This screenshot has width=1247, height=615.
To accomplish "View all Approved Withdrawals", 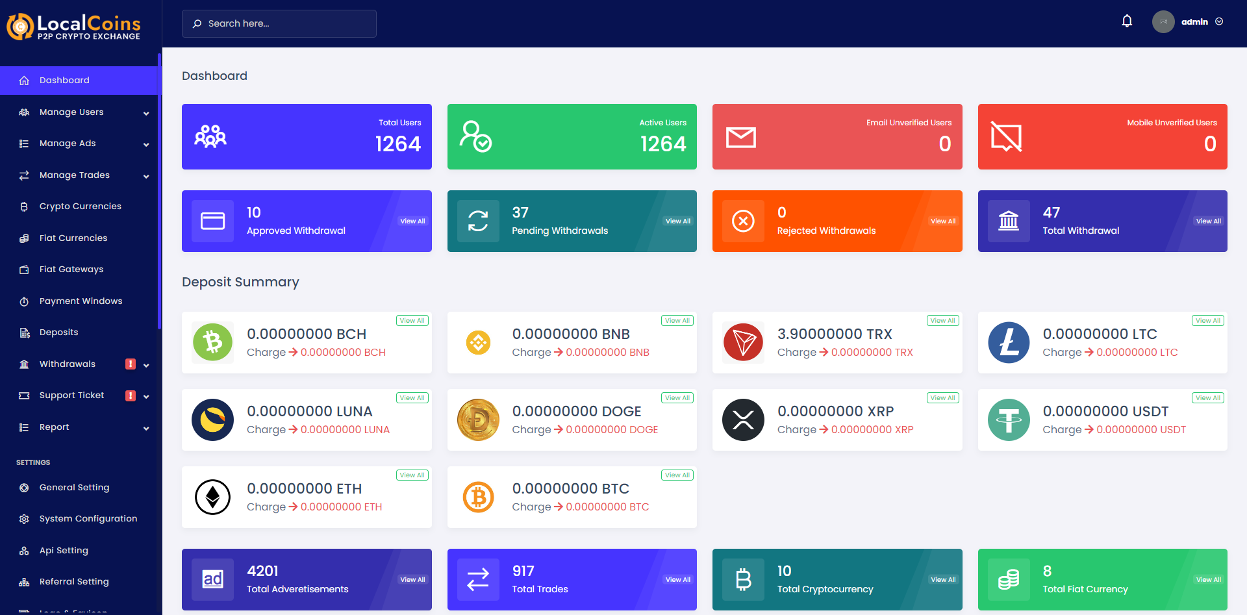I will coord(412,221).
